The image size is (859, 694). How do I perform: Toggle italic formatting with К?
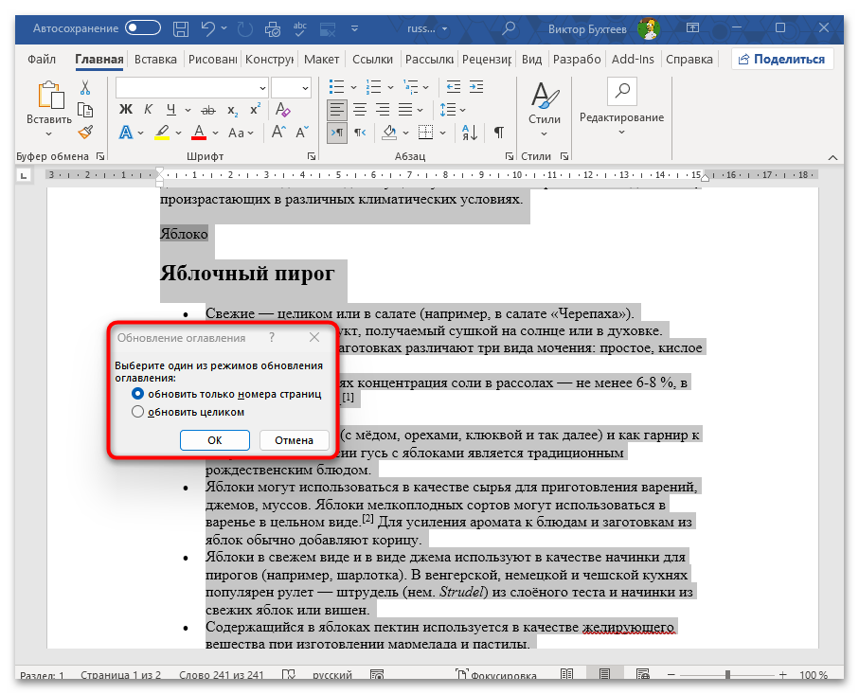[x=148, y=110]
